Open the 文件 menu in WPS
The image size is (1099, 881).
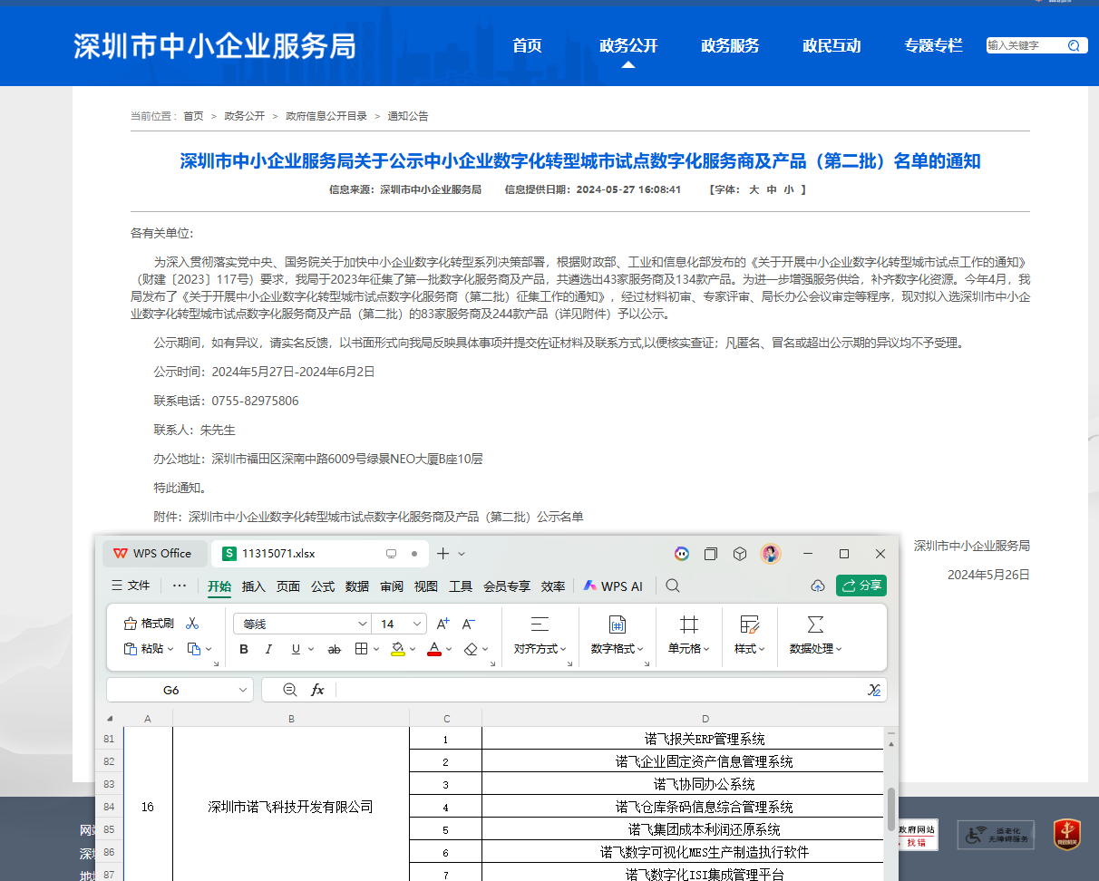[130, 586]
